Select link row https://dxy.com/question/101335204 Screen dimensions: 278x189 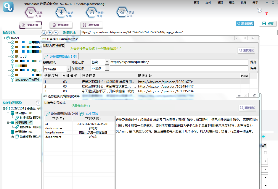click(x=146, y=91)
